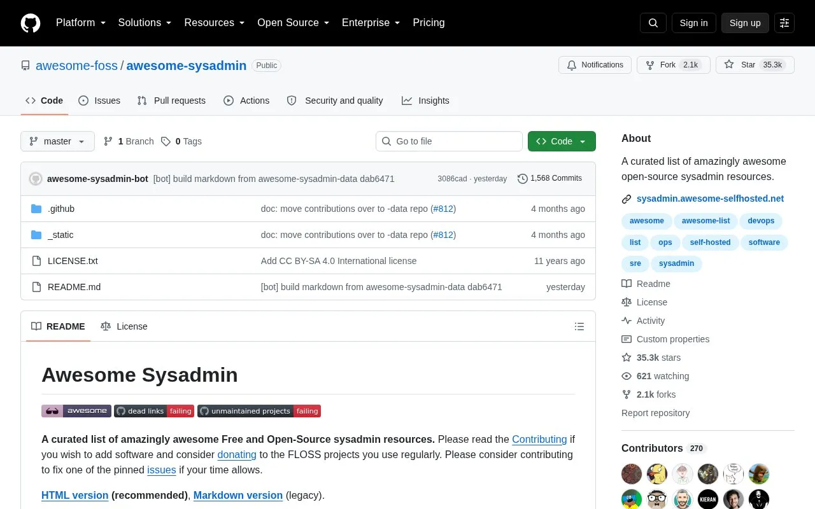
Task: Click the Notifications button
Action: 595,65
